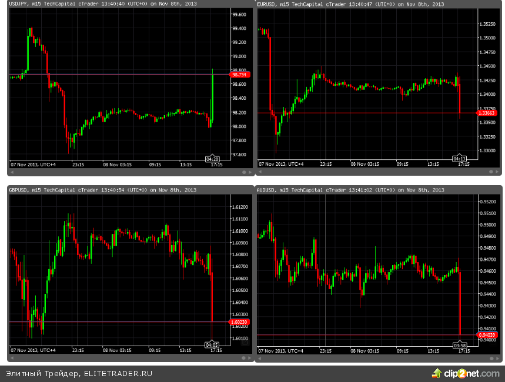This screenshot has height=382, width=505.
Task: Grab the round scroll handle under USDJPY chart
Action: click(x=244, y=172)
